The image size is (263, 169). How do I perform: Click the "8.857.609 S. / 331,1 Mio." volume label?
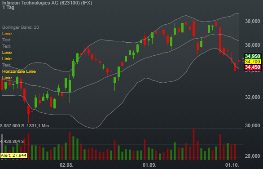pyautogui.click(x=25, y=126)
